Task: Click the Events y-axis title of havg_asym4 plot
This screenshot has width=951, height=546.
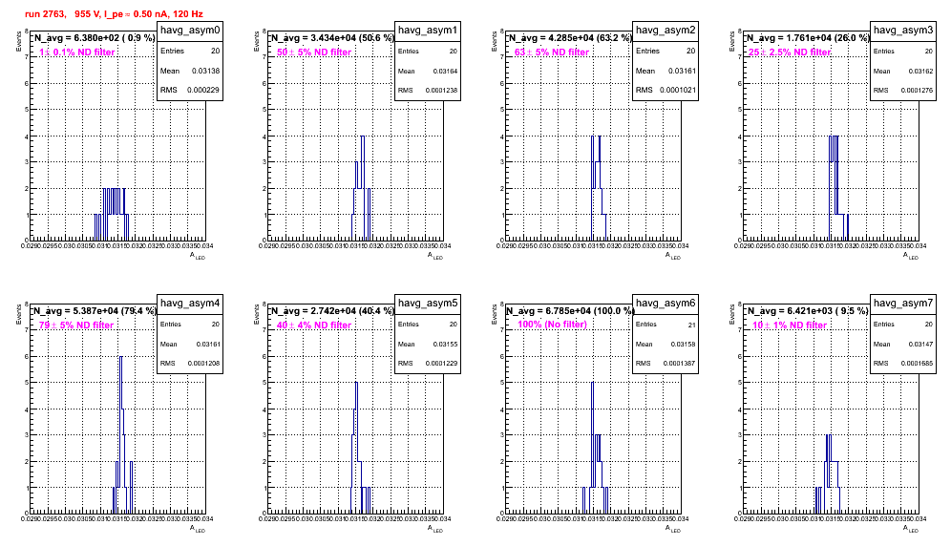Action: click(18, 314)
